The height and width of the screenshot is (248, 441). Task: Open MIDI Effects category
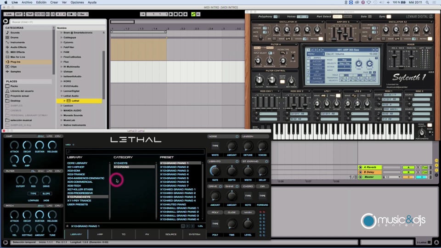tap(17, 52)
